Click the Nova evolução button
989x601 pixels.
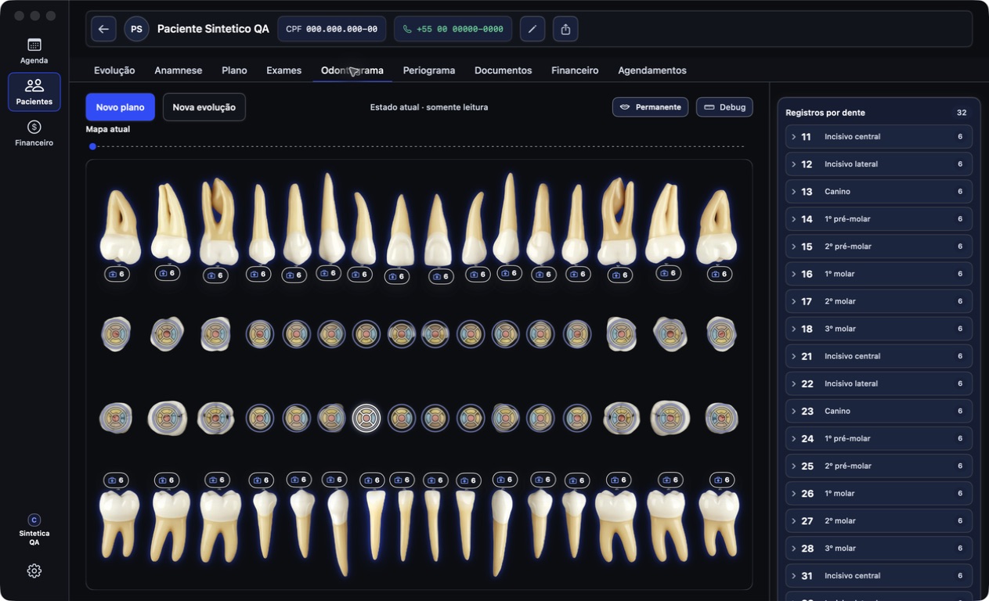coord(204,107)
